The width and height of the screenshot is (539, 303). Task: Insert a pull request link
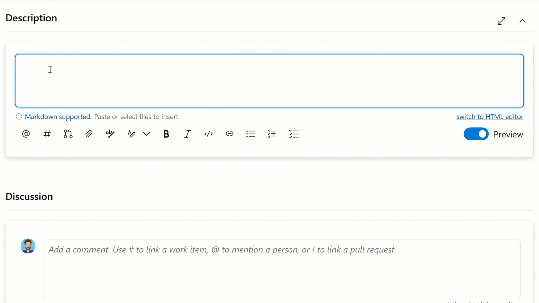[68, 134]
